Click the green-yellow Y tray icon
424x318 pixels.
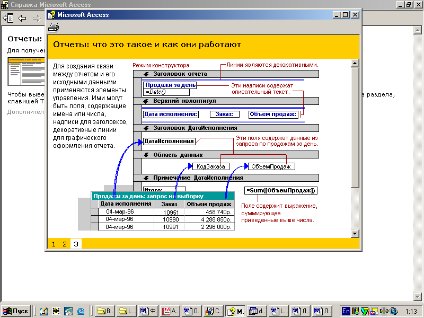point(365,311)
